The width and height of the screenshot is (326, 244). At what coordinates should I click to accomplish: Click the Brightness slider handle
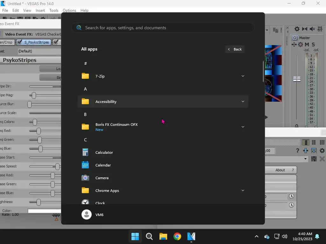(39, 202)
